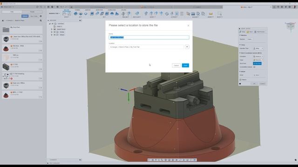298x167 pixels.
Task: Switch to People tab in data panel
Action: pyautogui.click(x=32, y=12)
